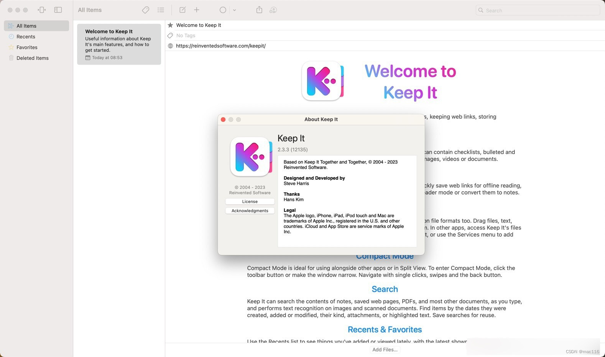Click the Recents & Favorites heading
Screen dimensions: 605x357
(x=385, y=330)
